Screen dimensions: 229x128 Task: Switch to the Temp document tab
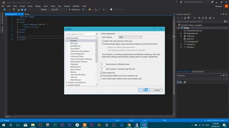click(26, 14)
